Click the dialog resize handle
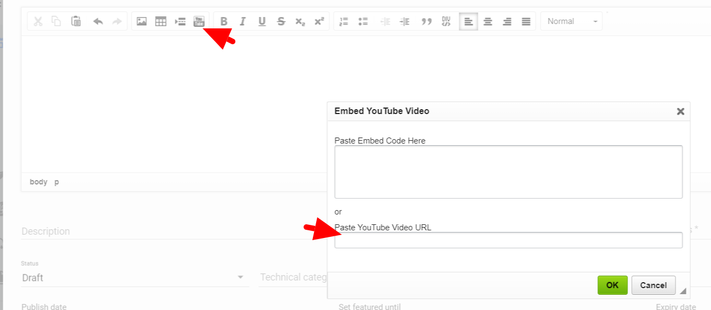The width and height of the screenshot is (711, 310). [x=683, y=291]
